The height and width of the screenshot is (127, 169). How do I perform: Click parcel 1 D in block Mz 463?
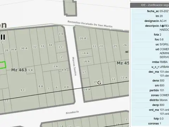click(x=61, y=34)
